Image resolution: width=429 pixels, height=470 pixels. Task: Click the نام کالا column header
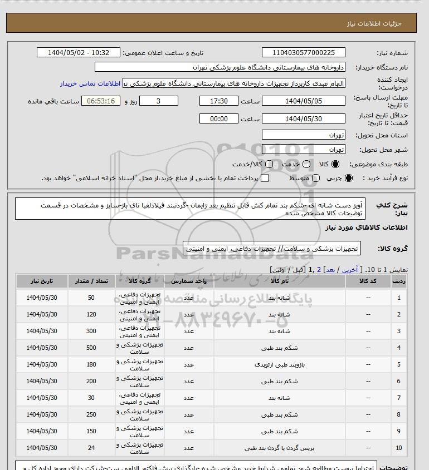(280, 281)
